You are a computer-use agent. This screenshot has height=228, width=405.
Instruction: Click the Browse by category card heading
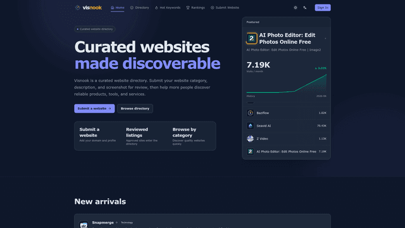click(x=184, y=132)
